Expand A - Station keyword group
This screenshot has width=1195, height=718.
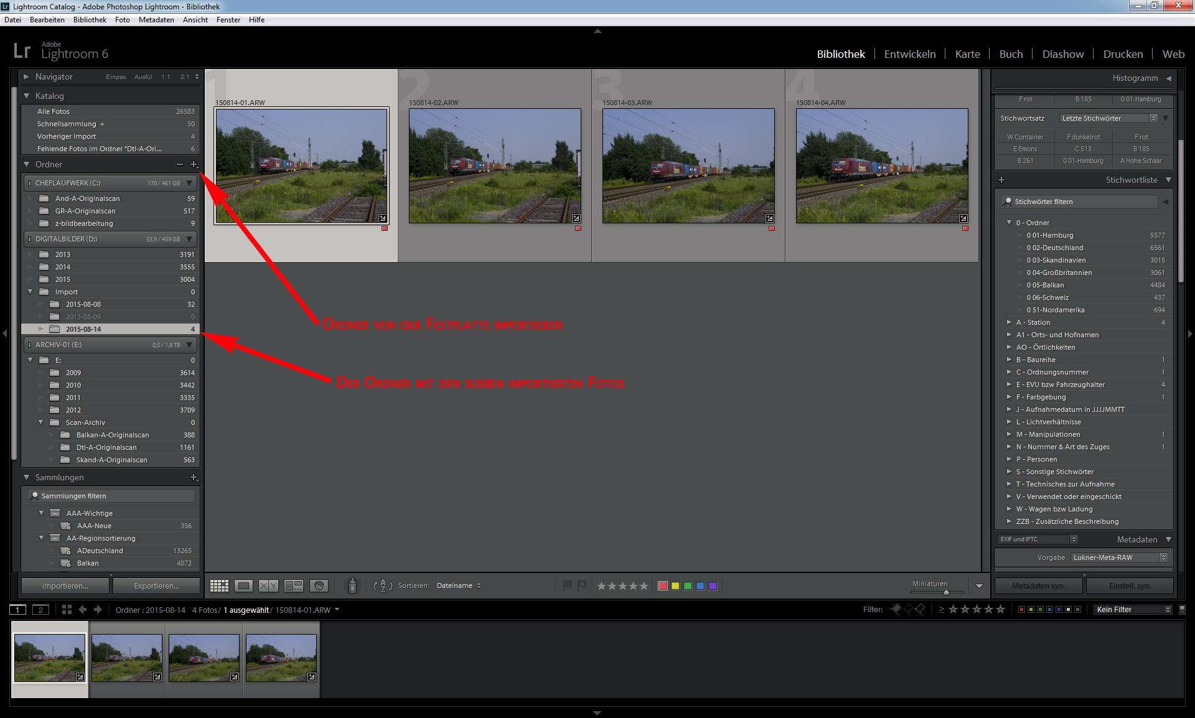(1009, 322)
